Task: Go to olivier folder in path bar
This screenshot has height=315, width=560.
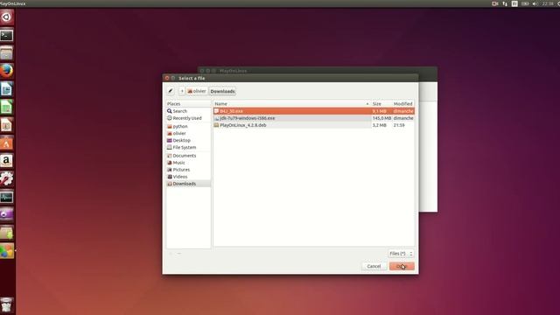Action: click(197, 91)
